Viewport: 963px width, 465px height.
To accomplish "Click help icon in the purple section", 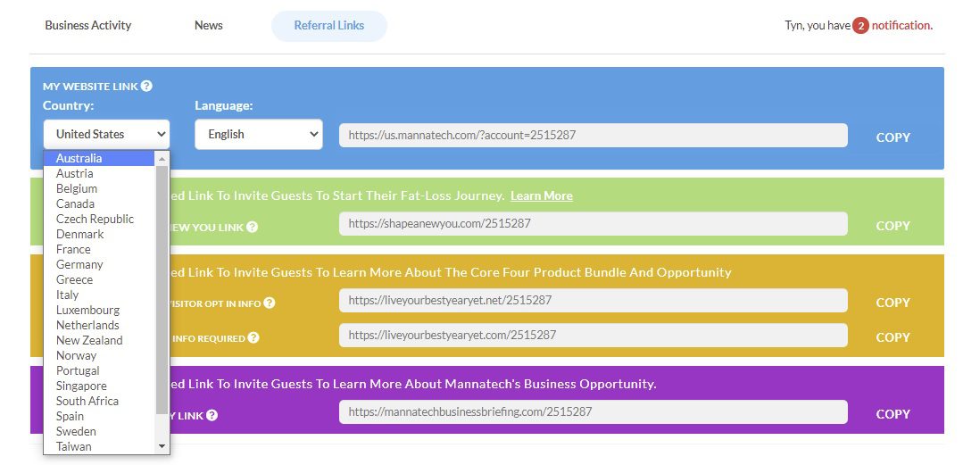I will pos(212,415).
